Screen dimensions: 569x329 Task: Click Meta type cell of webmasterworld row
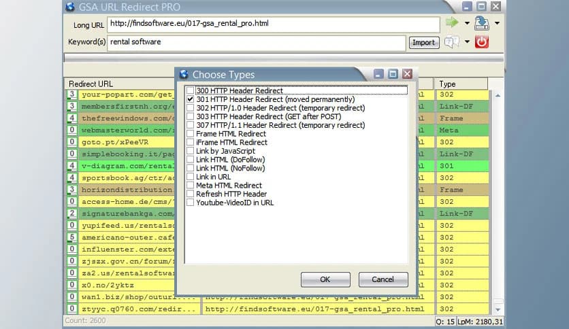(x=462, y=130)
